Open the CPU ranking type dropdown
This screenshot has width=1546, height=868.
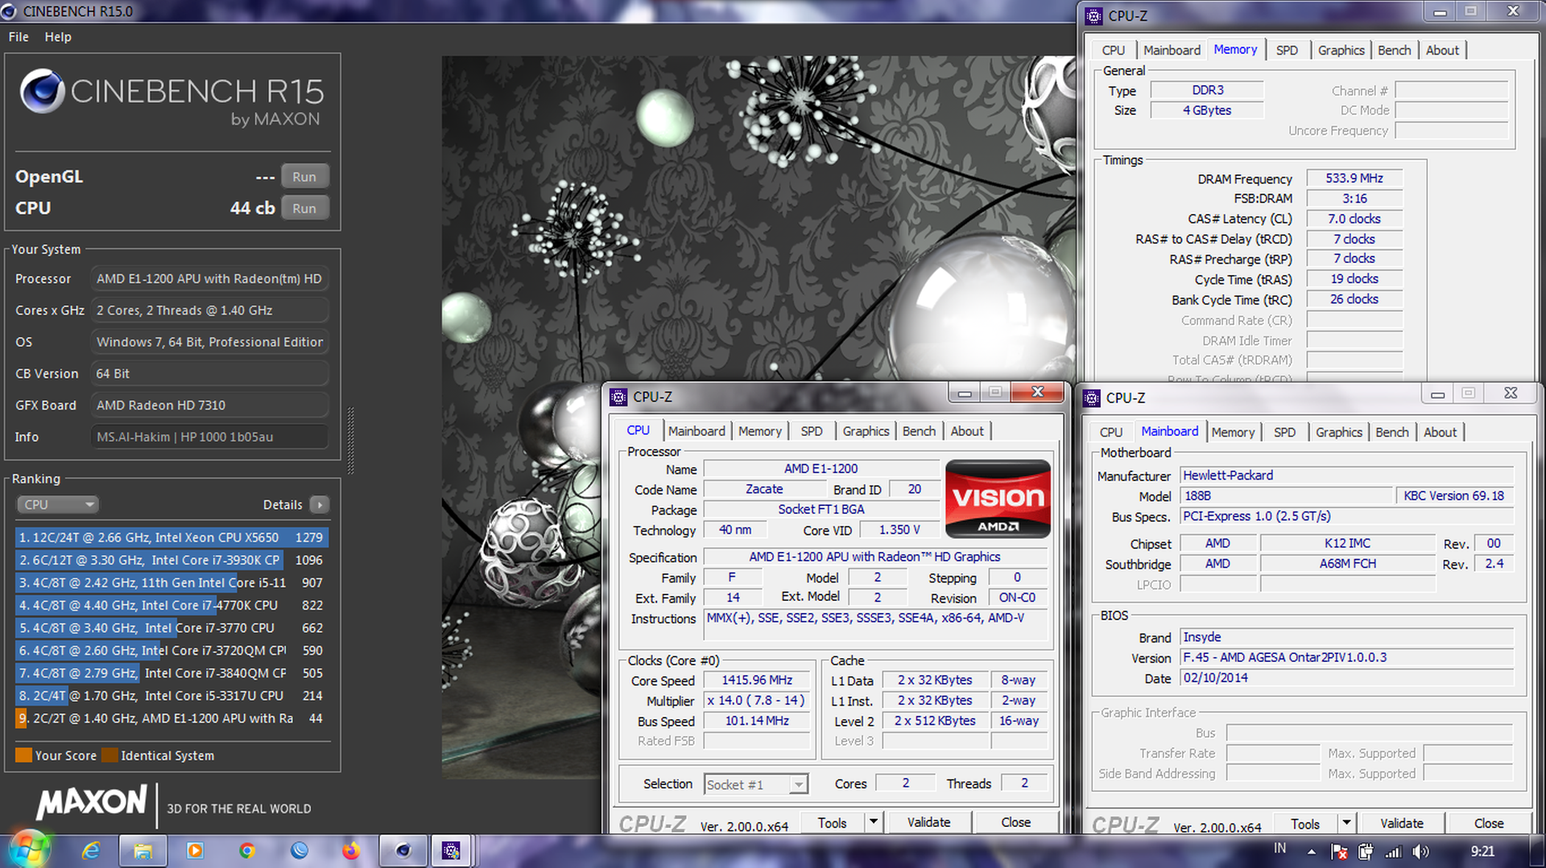coord(57,504)
